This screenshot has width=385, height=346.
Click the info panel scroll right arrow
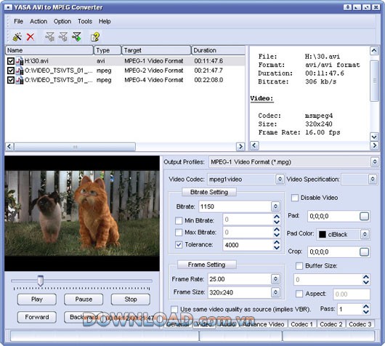point(374,145)
